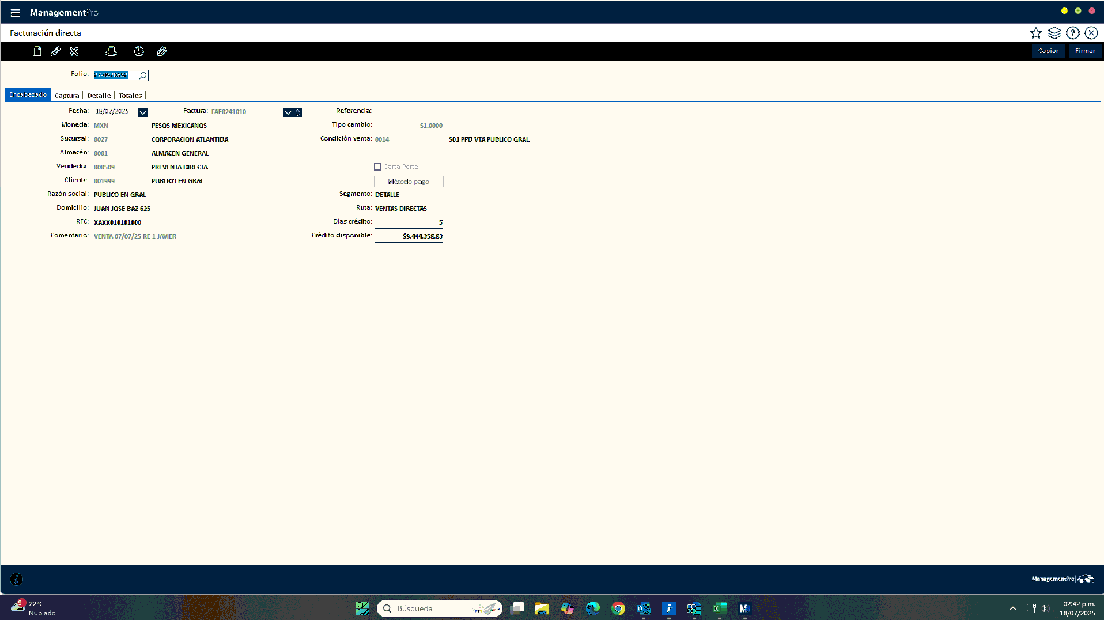Click the stacked layers icon
Viewport: 1104px width, 620px height.
(x=1054, y=33)
